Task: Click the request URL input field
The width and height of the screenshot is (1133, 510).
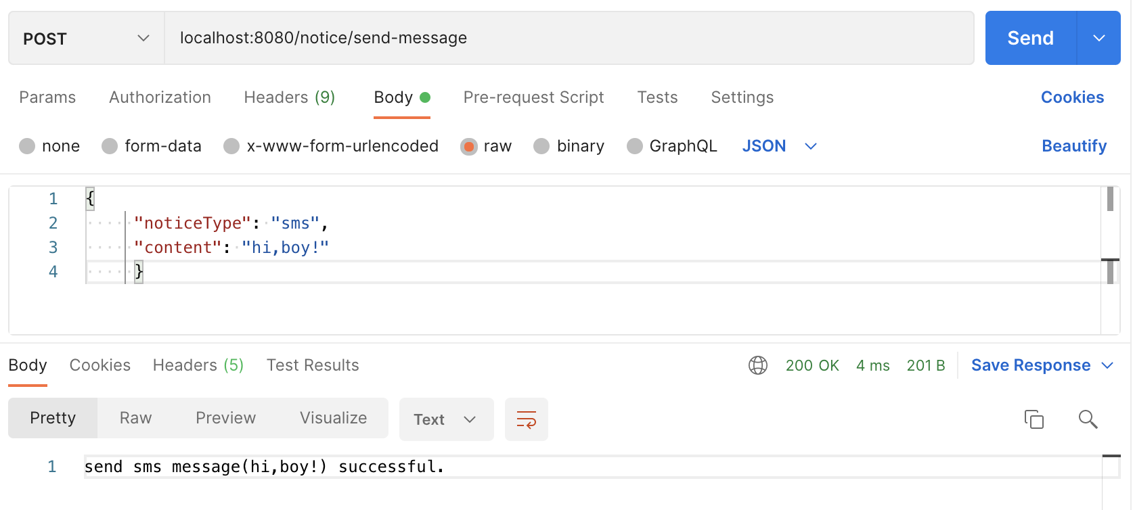Action: (569, 39)
